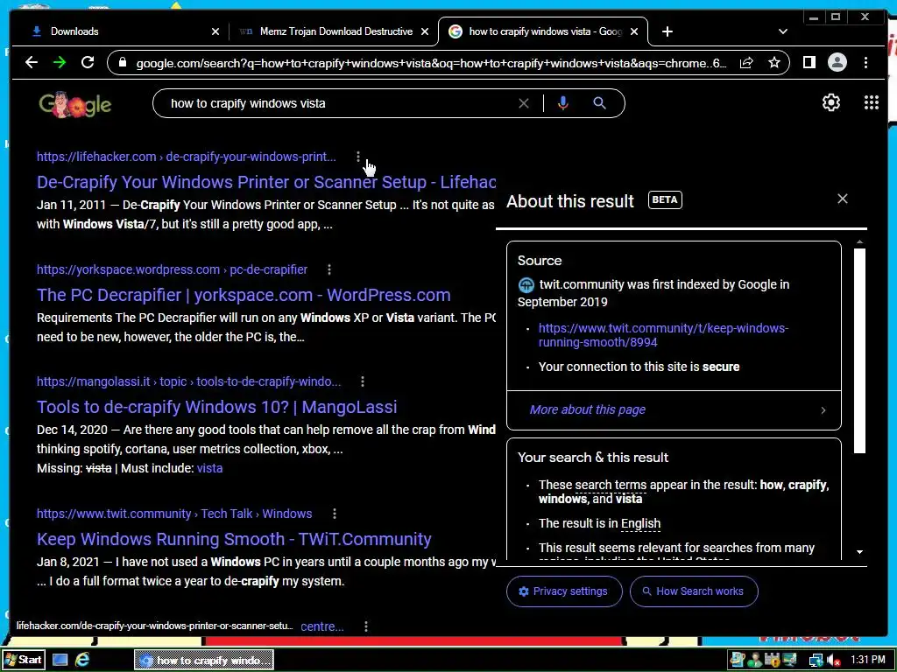Viewport: 897px width, 672px height.
Task: Close the Google search tab
Action: point(634,32)
